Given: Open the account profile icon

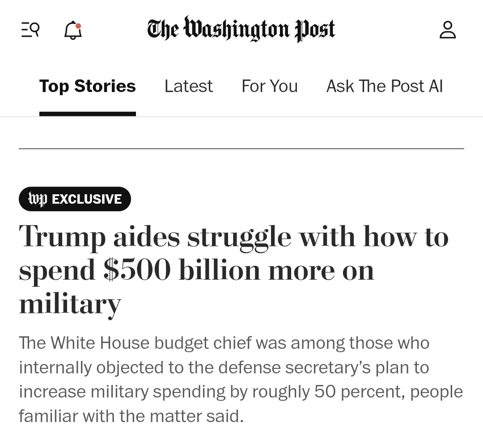Looking at the screenshot, I should tap(448, 30).
